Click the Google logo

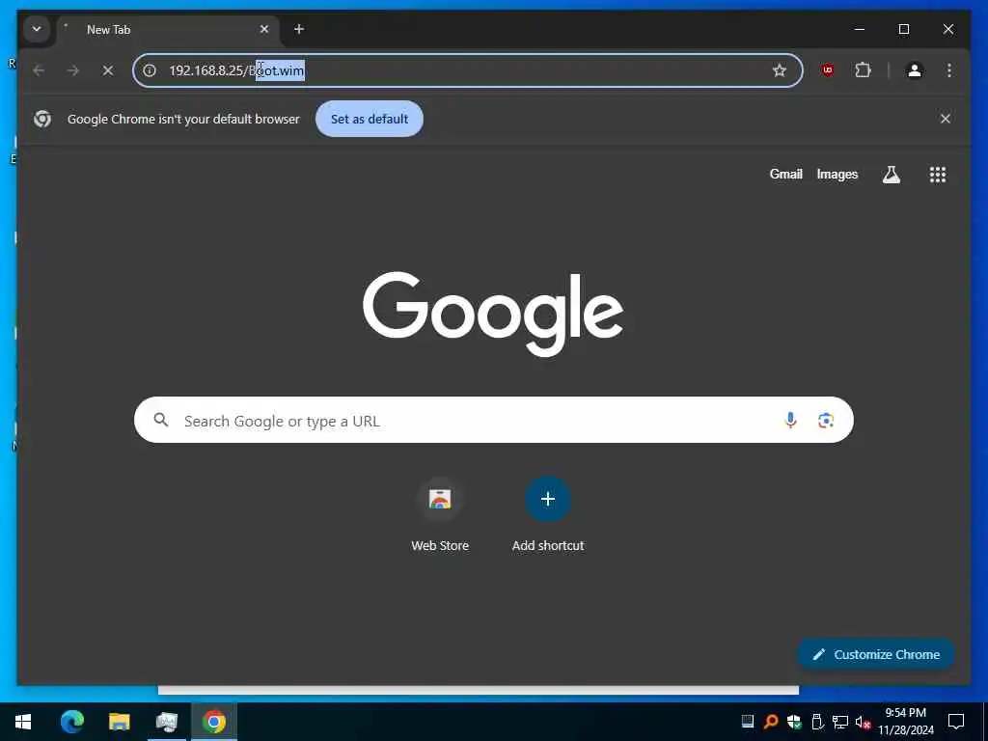tap(493, 315)
